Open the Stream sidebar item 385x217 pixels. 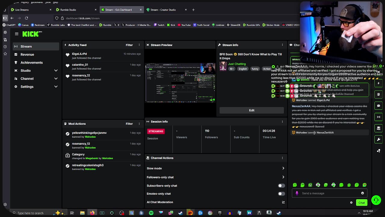(x=36, y=46)
